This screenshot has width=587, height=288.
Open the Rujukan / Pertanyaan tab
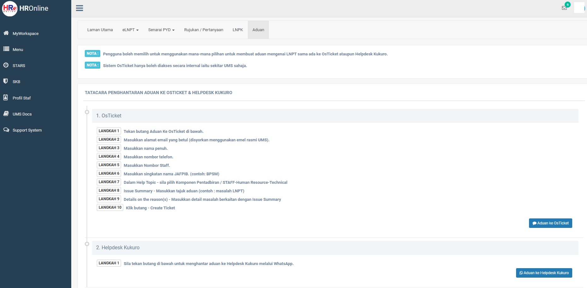click(x=203, y=30)
